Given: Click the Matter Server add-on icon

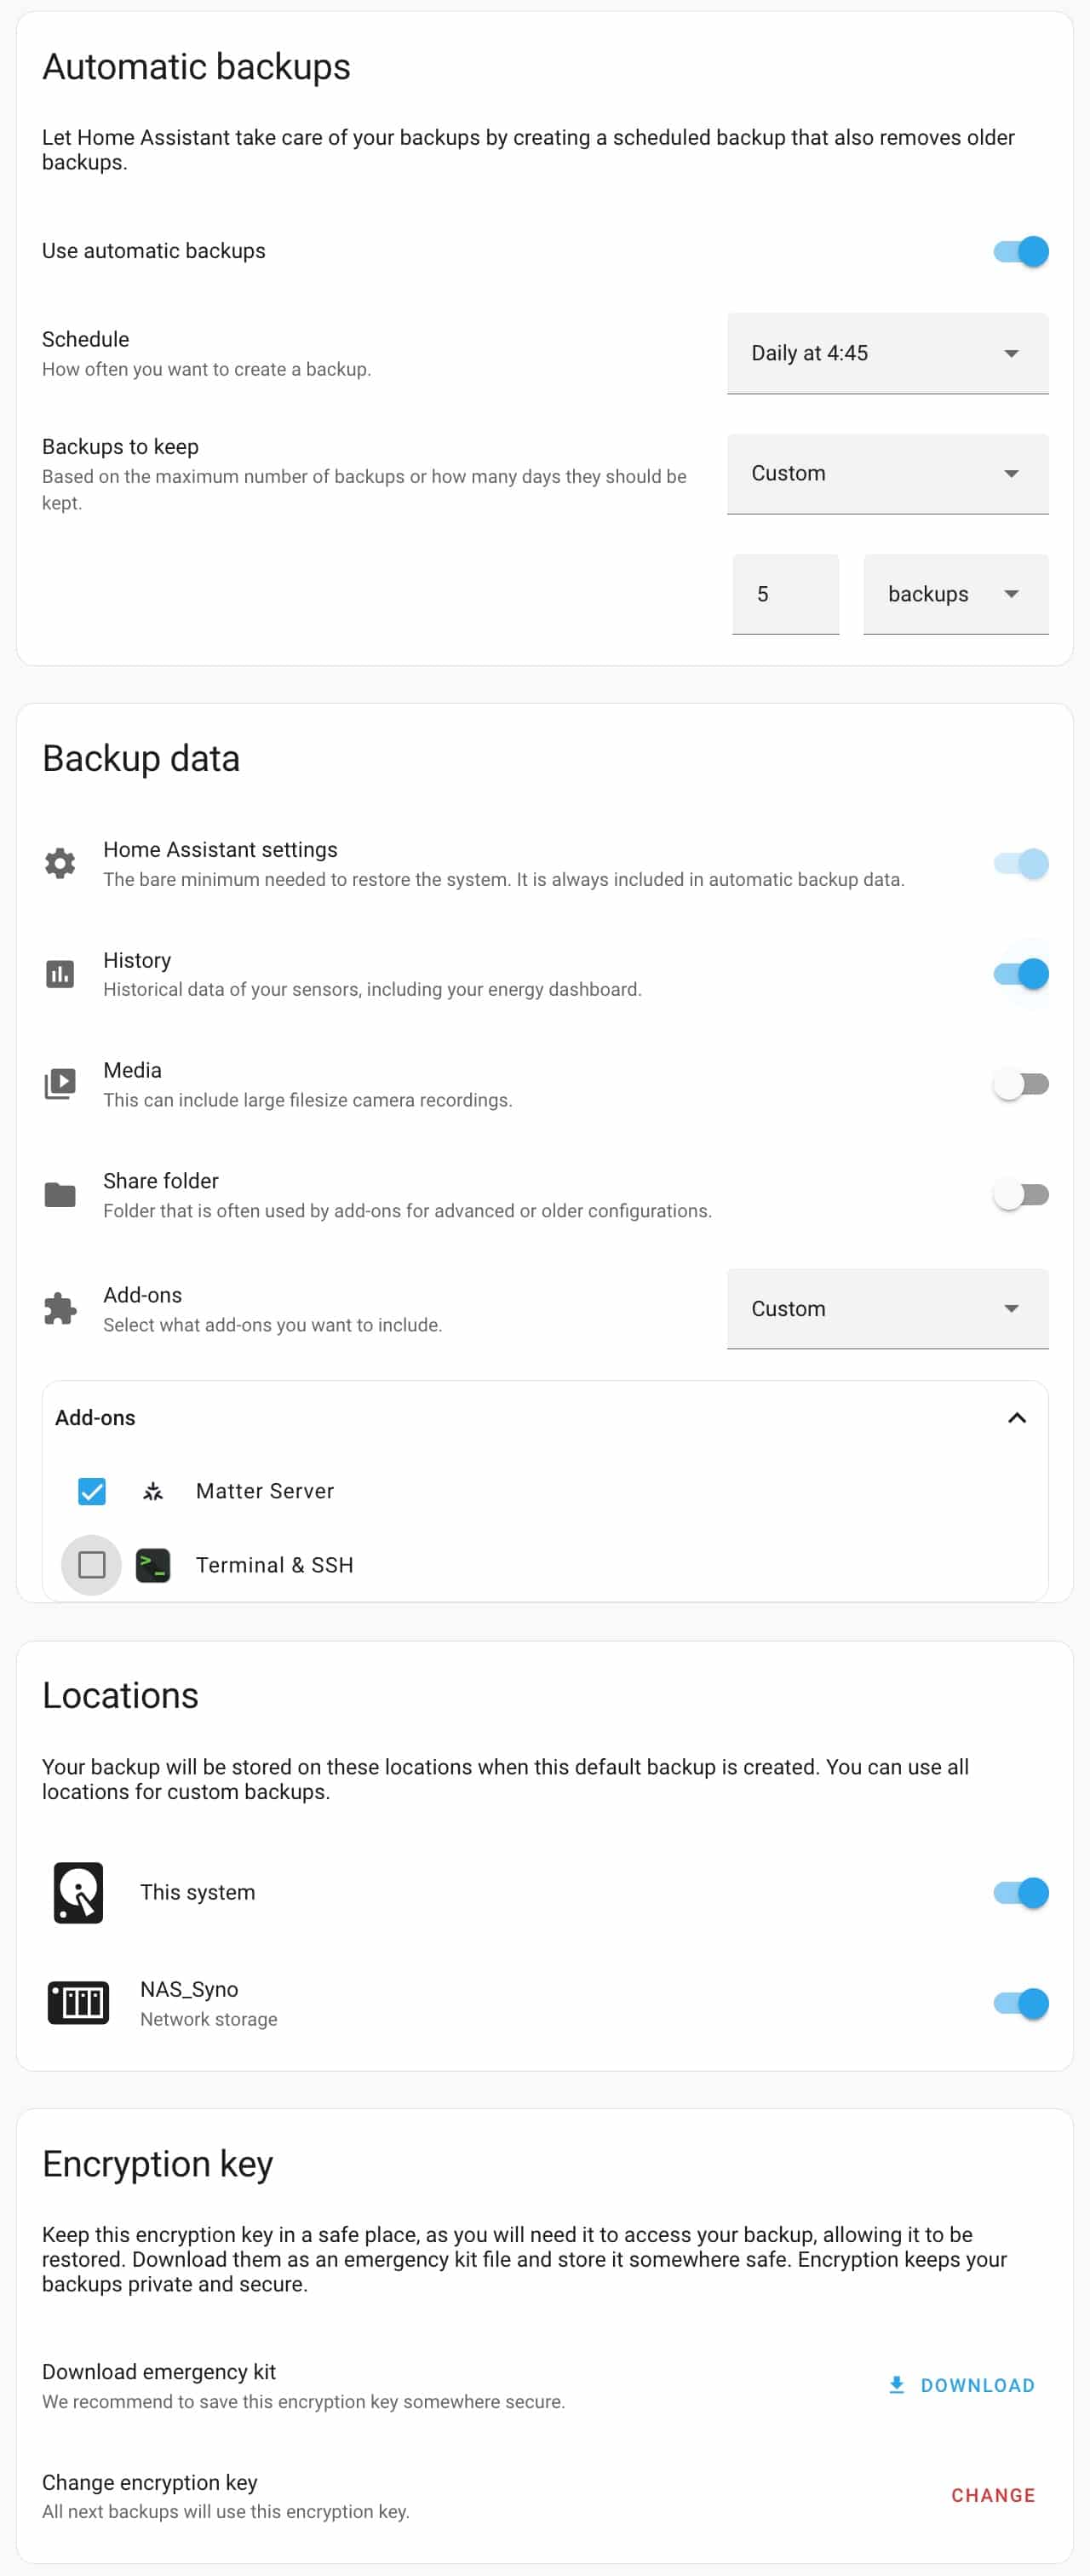Looking at the screenshot, I should 153,1491.
